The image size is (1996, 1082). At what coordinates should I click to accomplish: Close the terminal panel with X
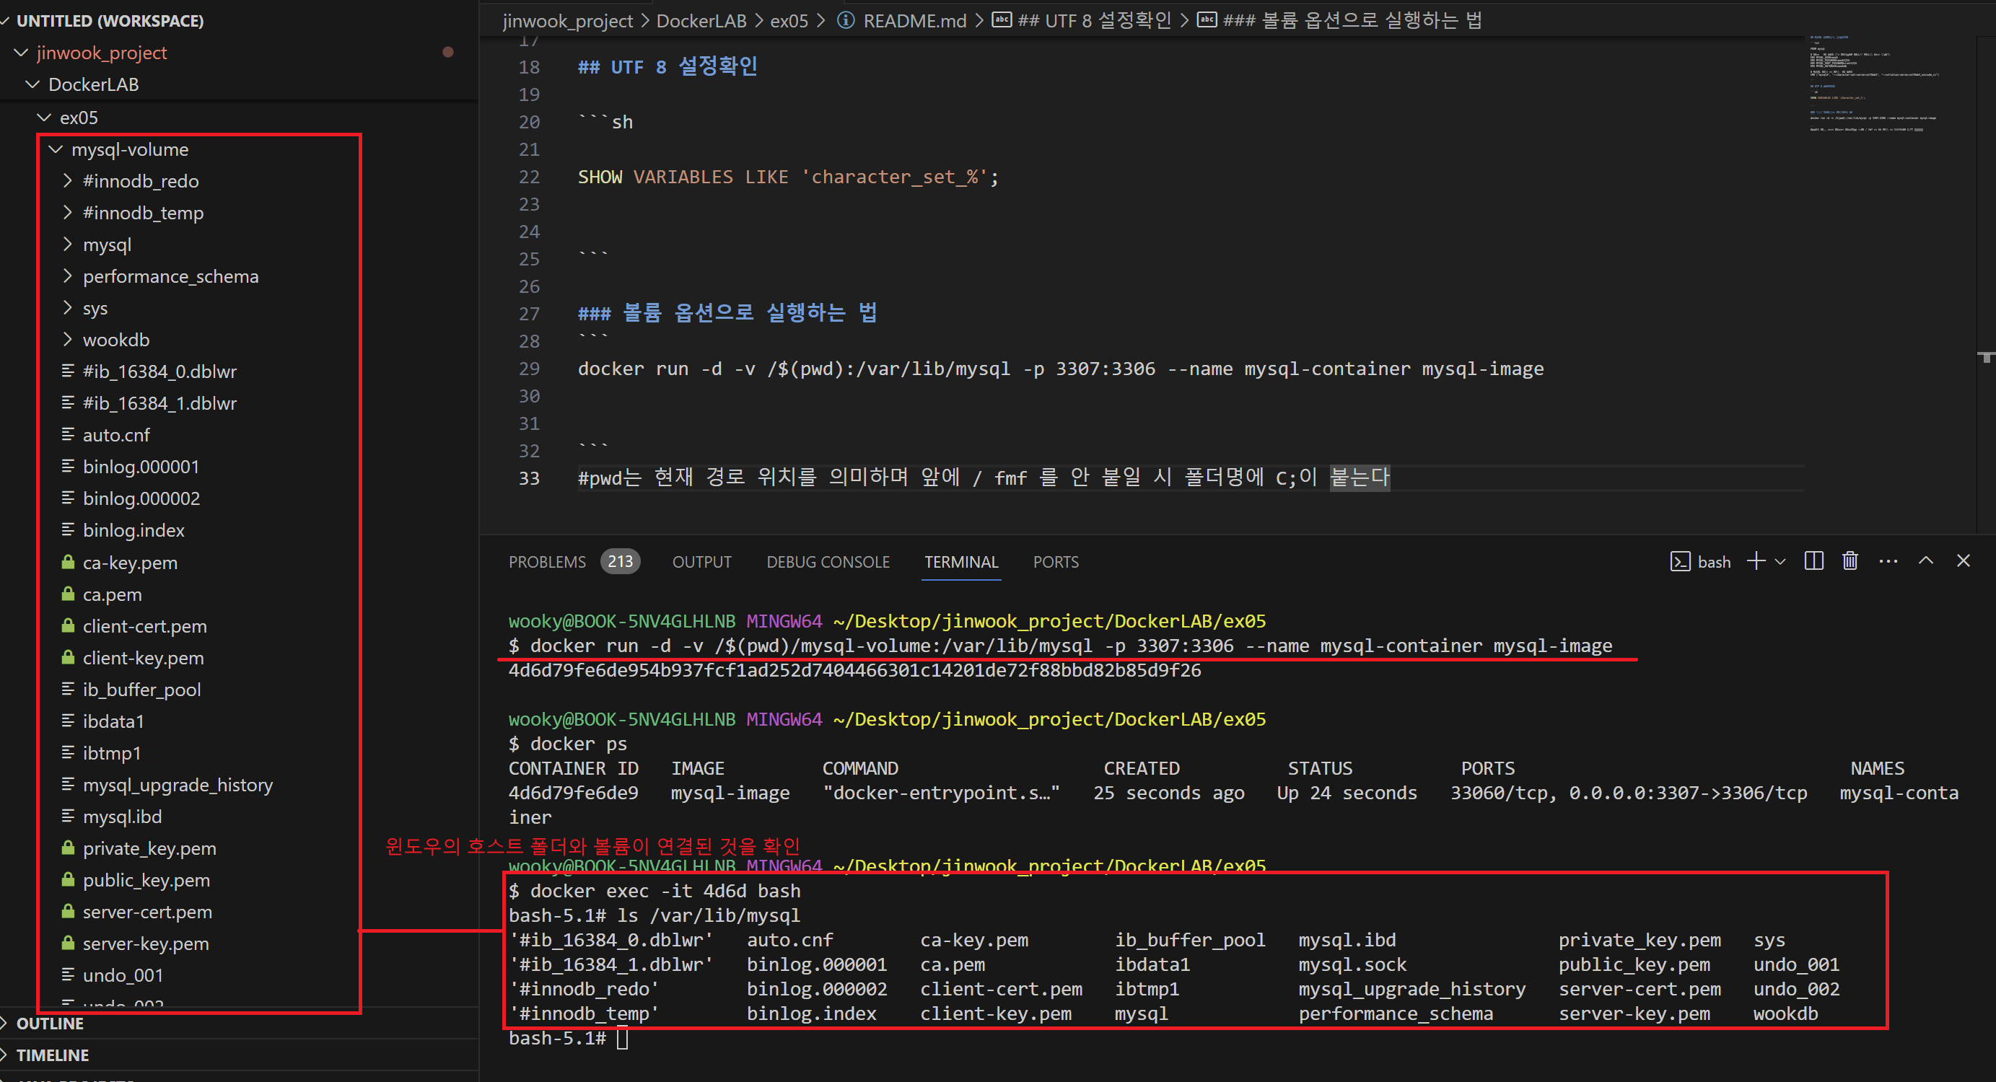coord(1963,561)
